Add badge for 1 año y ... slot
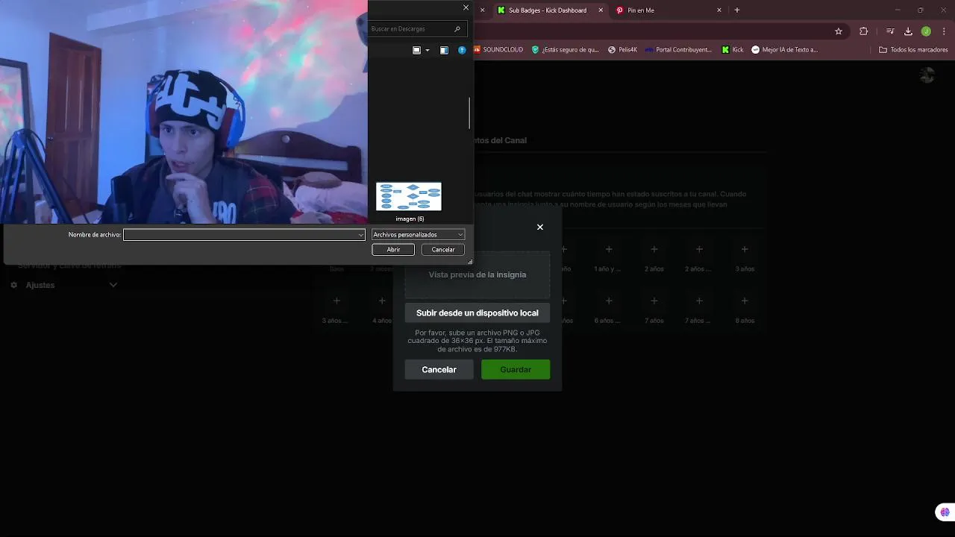This screenshot has width=955, height=537. click(x=609, y=249)
